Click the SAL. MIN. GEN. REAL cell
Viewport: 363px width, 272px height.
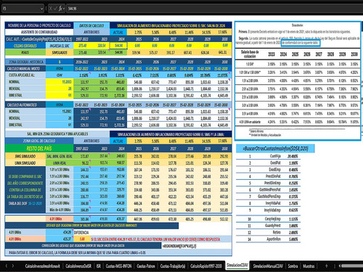click(60, 156)
